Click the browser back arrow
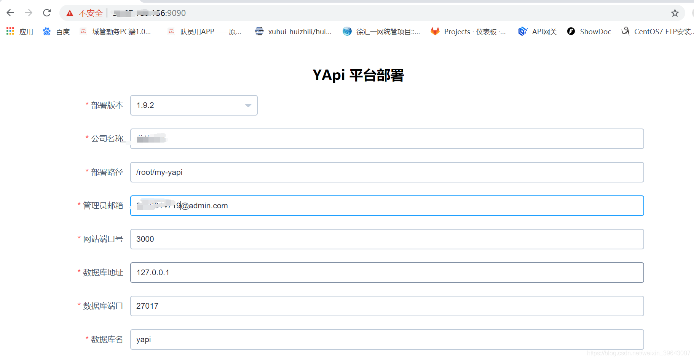 coord(10,13)
